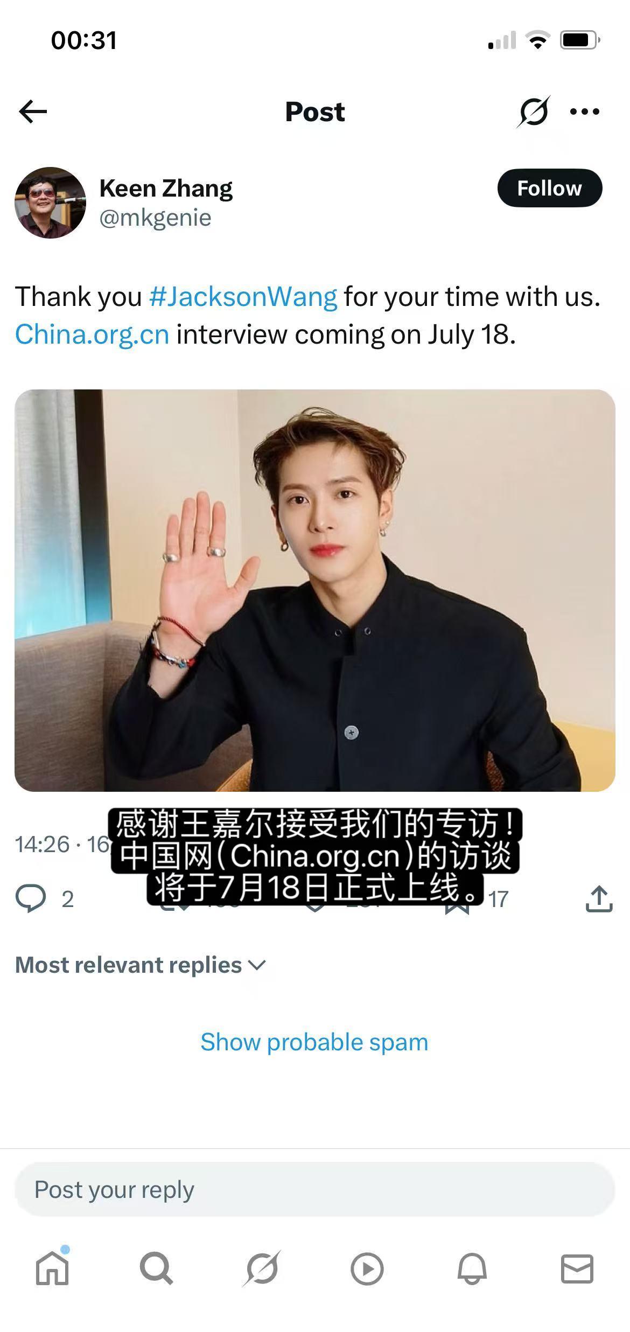
Task: Open the video play tab icon
Action: (x=367, y=1269)
